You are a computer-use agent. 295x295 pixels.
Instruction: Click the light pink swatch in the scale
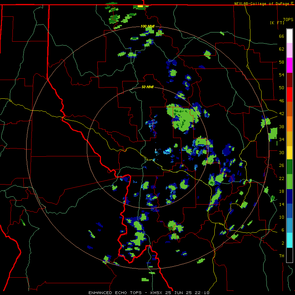click(289, 50)
